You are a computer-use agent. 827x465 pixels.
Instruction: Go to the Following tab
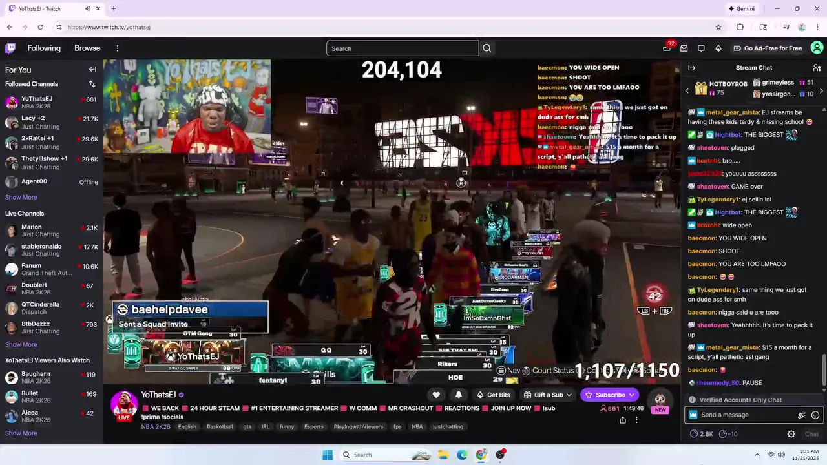[44, 48]
